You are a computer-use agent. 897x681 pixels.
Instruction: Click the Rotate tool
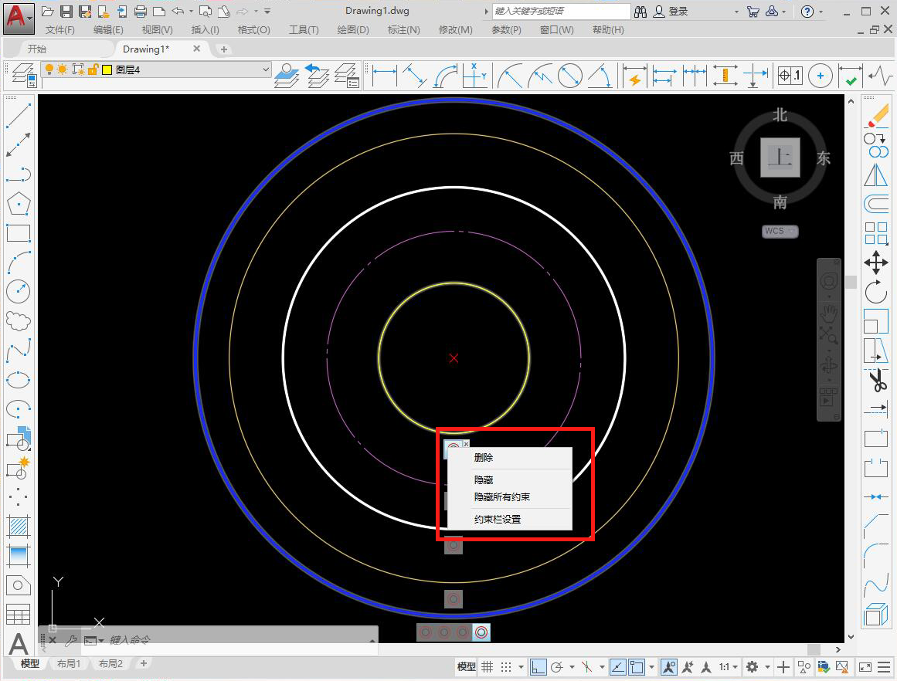click(876, 292)
